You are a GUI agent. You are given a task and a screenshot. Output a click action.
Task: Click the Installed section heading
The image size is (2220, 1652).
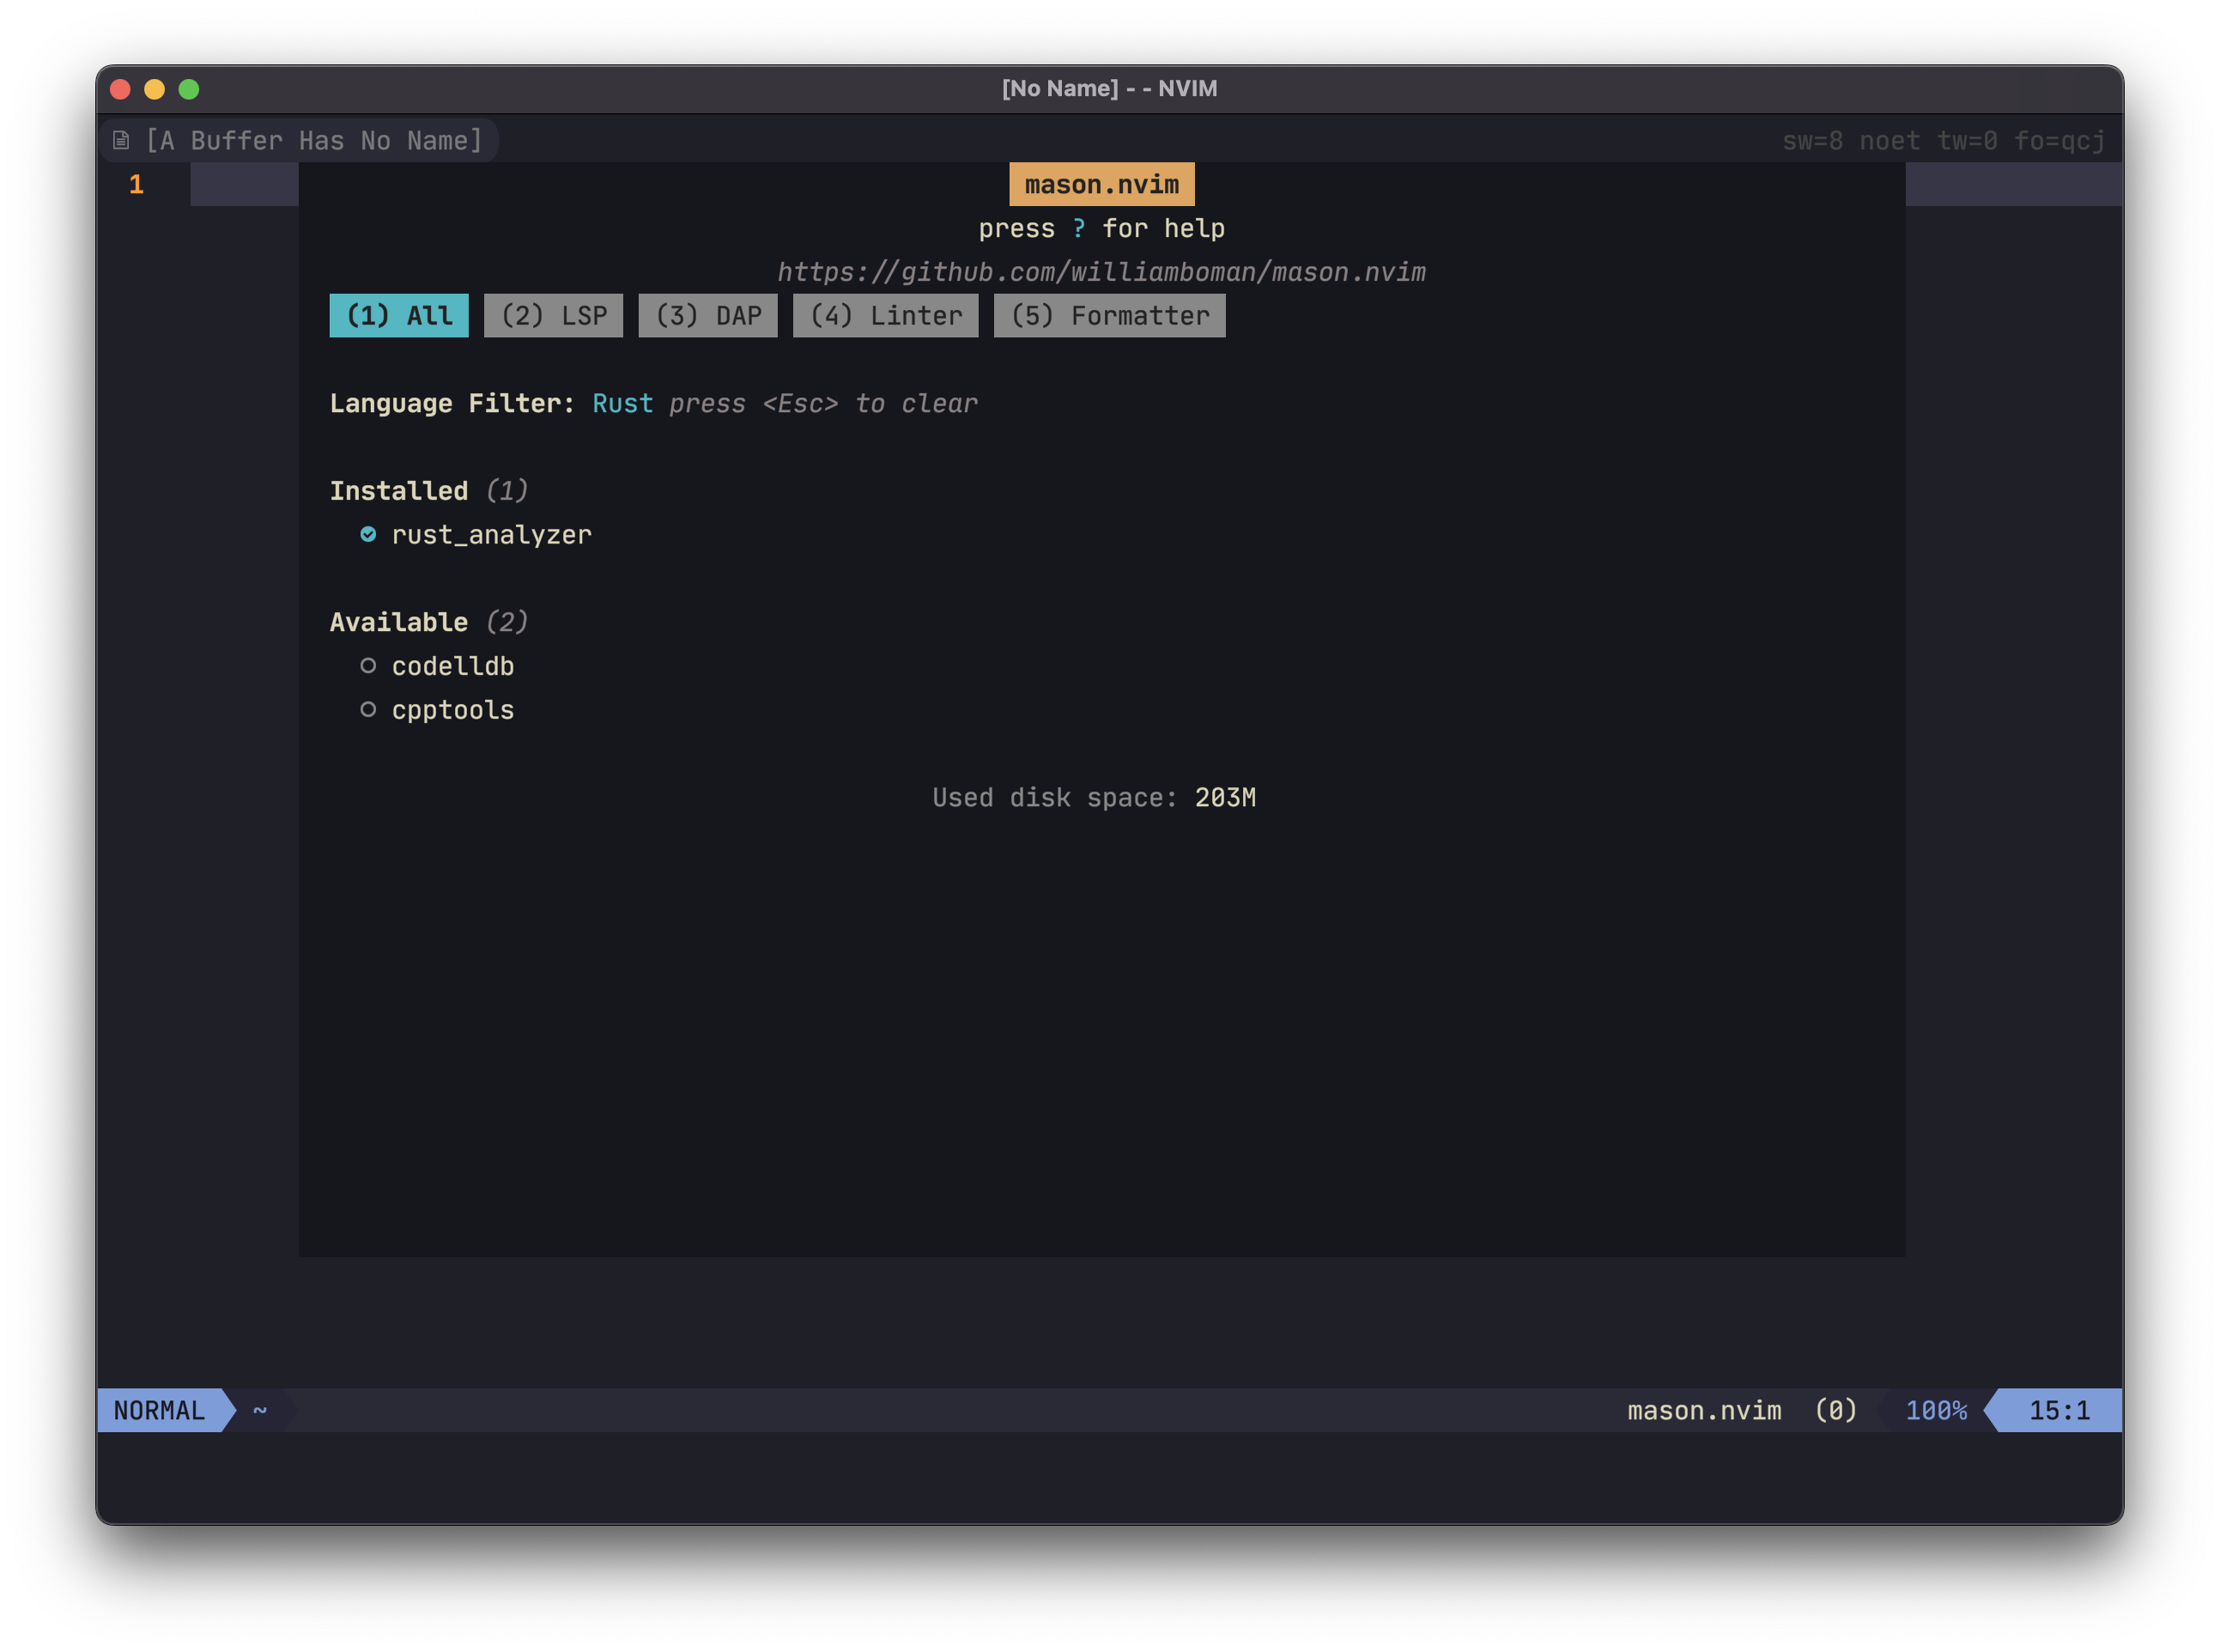(399, 491)
